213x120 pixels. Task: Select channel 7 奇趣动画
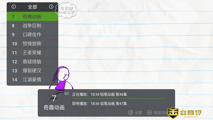(x=33, y=16)
